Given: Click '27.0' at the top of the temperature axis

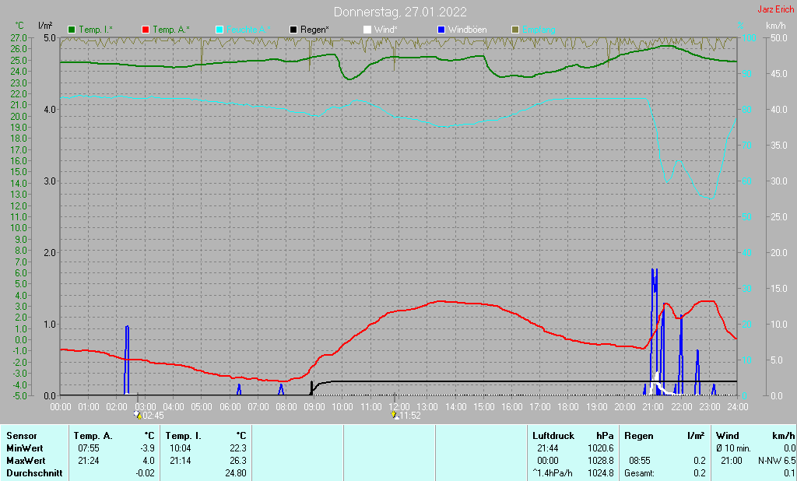Looking at the screenshot, I should [x=19, y=38].
